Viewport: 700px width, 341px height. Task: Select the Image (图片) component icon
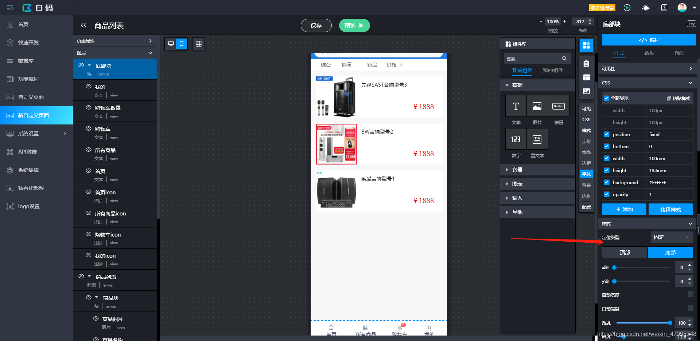537,106
